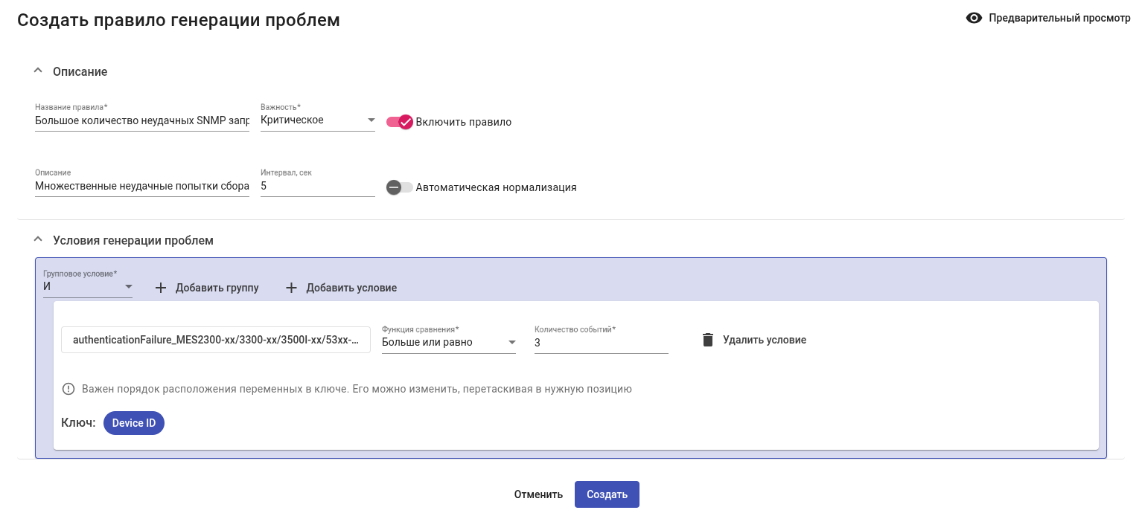1142x513 pixels.
Task: Open the Важность dropdown
Action: 318,120
